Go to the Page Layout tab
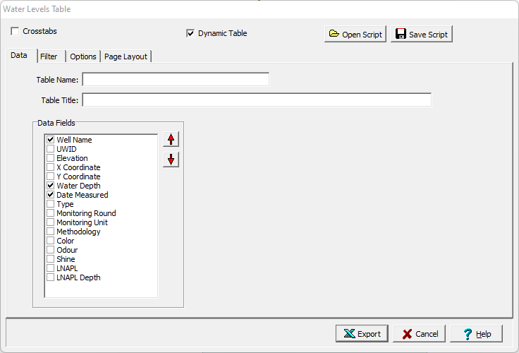519x353 pixels. (x=126, y=56)
